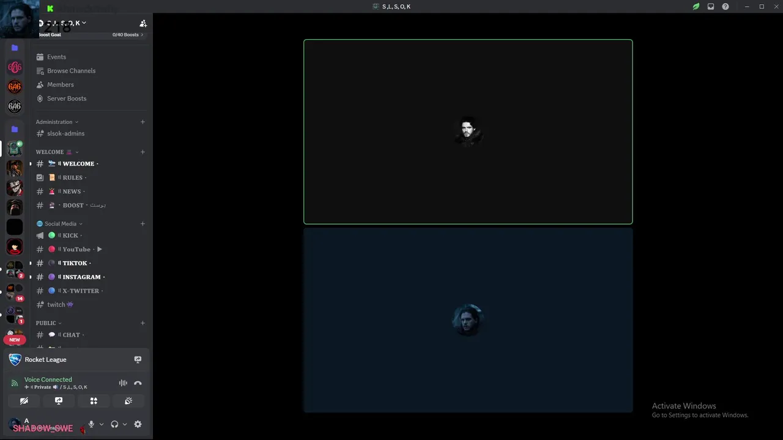Screen dimensions: 783x440
Task: Click the green Voice Connected signal icon
Action: pyautogui.click(x=15, y=383)
